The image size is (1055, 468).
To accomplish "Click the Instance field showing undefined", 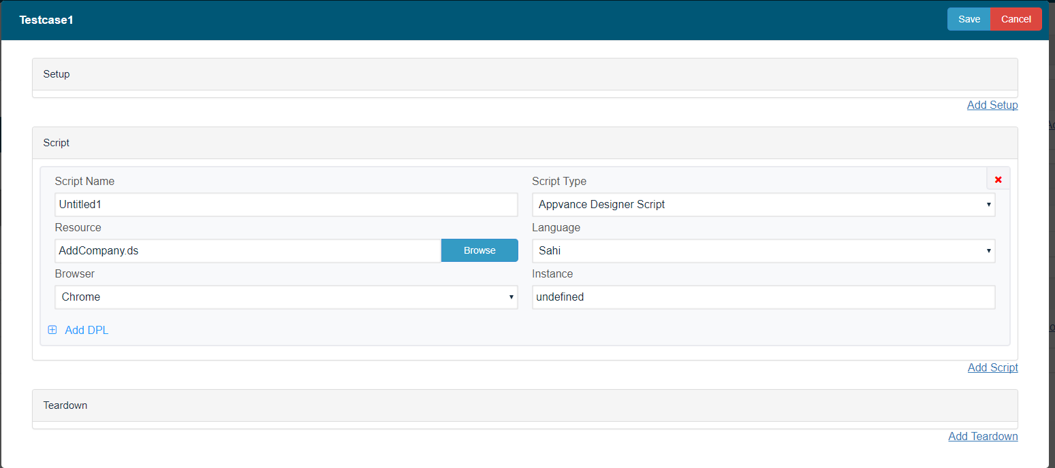I will click(763, 297).
